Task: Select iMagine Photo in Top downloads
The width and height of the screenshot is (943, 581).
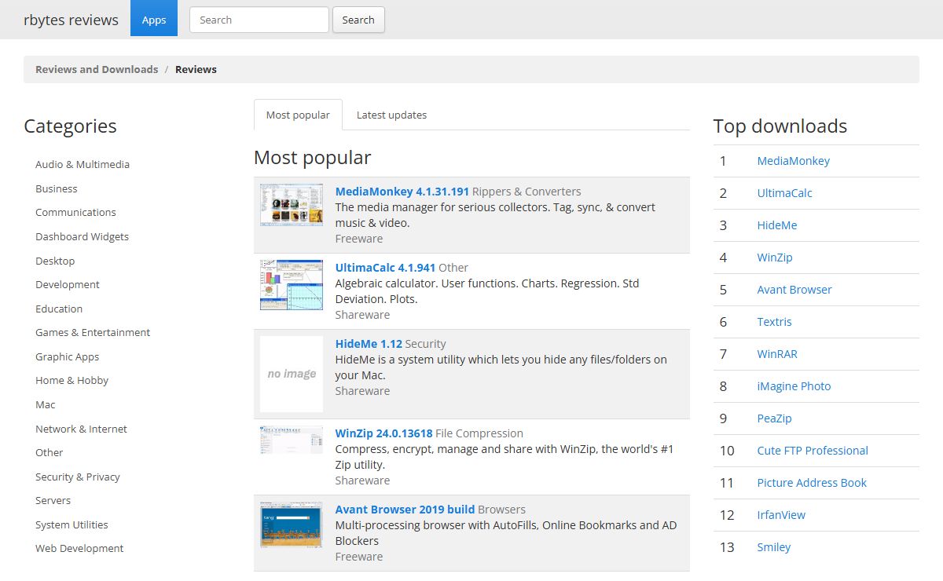Action: pyautogui.click(x=794, y=386)
